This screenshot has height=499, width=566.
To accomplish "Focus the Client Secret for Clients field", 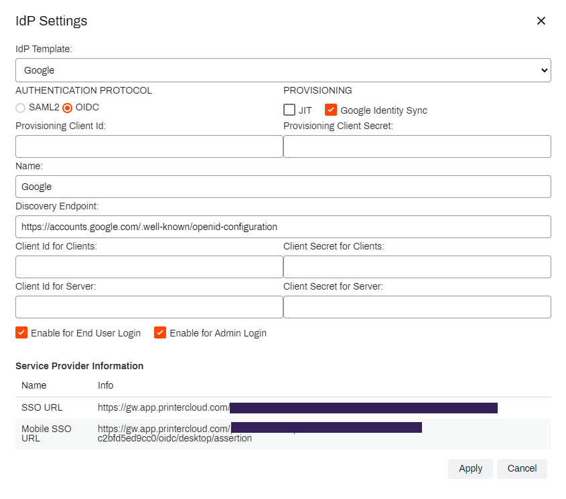I will pos(417,267).
